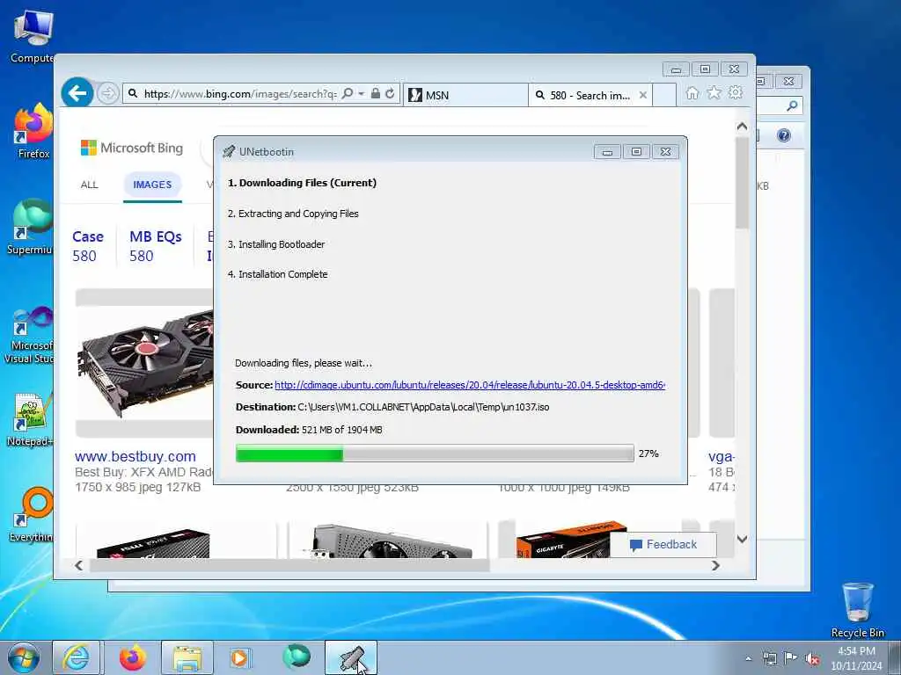Click the UNetbootin title bar icon
The height and width of the screenshot is (675, 901).
(x=229, y=151)
